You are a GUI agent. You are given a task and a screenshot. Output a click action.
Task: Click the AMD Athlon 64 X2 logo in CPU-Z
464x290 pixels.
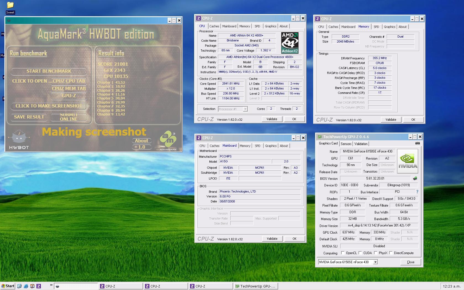(x=290, y=43)
